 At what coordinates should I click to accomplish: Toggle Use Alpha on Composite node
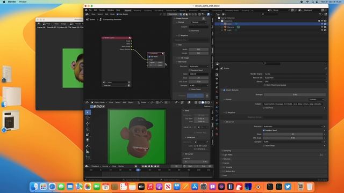[x=149, y=57]
